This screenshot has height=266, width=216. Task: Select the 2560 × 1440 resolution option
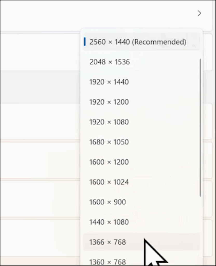click(x=138, y=42)
